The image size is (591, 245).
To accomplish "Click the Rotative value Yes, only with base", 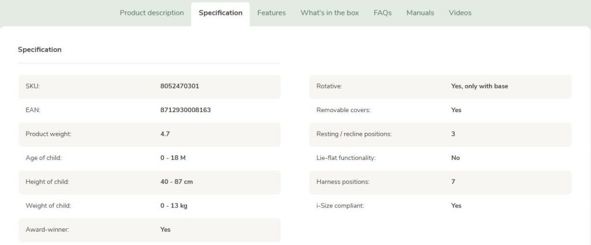I will pyautogui.click(x=480, y=86).
